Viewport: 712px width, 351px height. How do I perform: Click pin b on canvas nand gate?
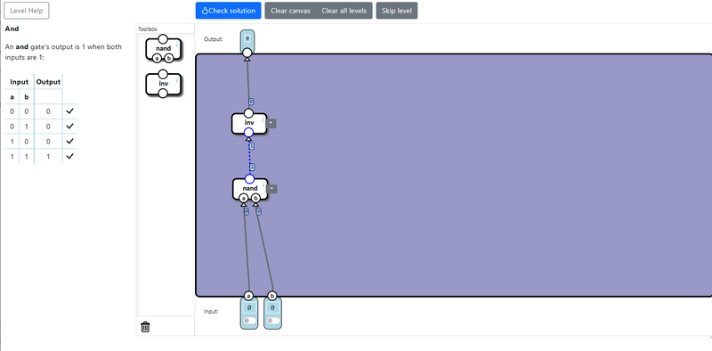click(x=255, y=199)
